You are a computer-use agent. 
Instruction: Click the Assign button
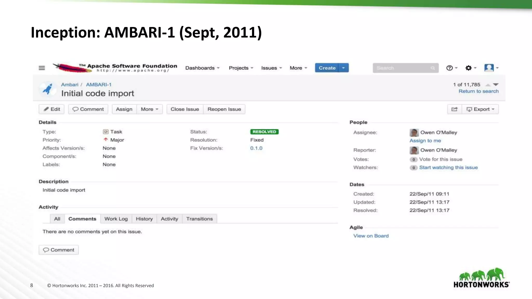124,109
